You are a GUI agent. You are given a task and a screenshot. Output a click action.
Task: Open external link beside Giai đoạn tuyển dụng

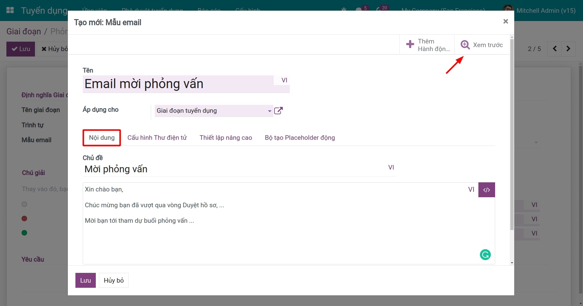click(278, 111)
